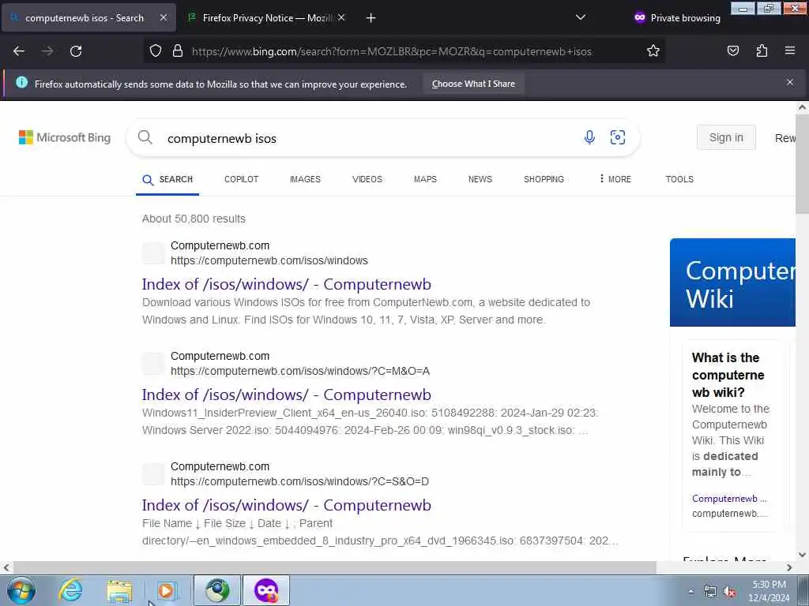Viewport: 809px width, 606px height.
Task: Start voice search with the microphone icon
Action: click(x=589, y=137)
